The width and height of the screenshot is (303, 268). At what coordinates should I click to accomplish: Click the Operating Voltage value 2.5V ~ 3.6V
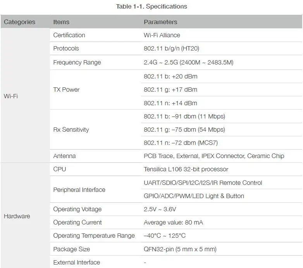(x=160, y=209)
